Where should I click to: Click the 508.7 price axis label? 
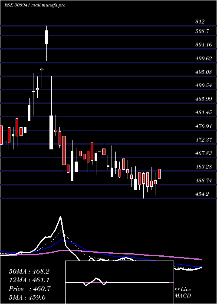click(202, 31)
